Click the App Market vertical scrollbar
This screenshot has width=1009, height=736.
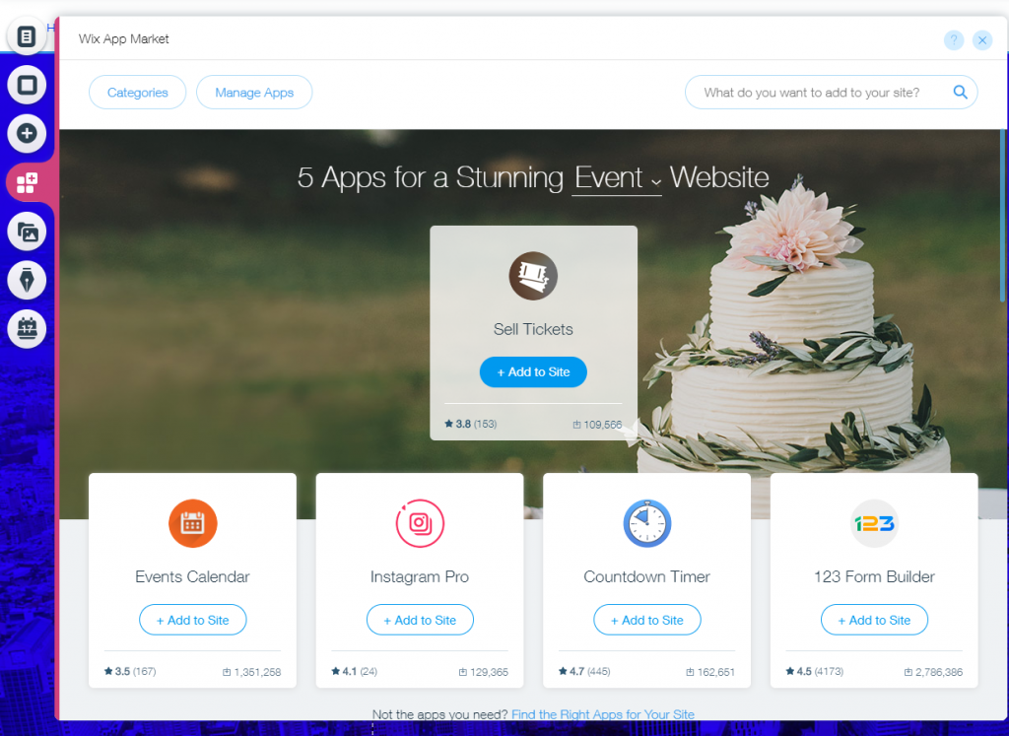click(1002, 216)
